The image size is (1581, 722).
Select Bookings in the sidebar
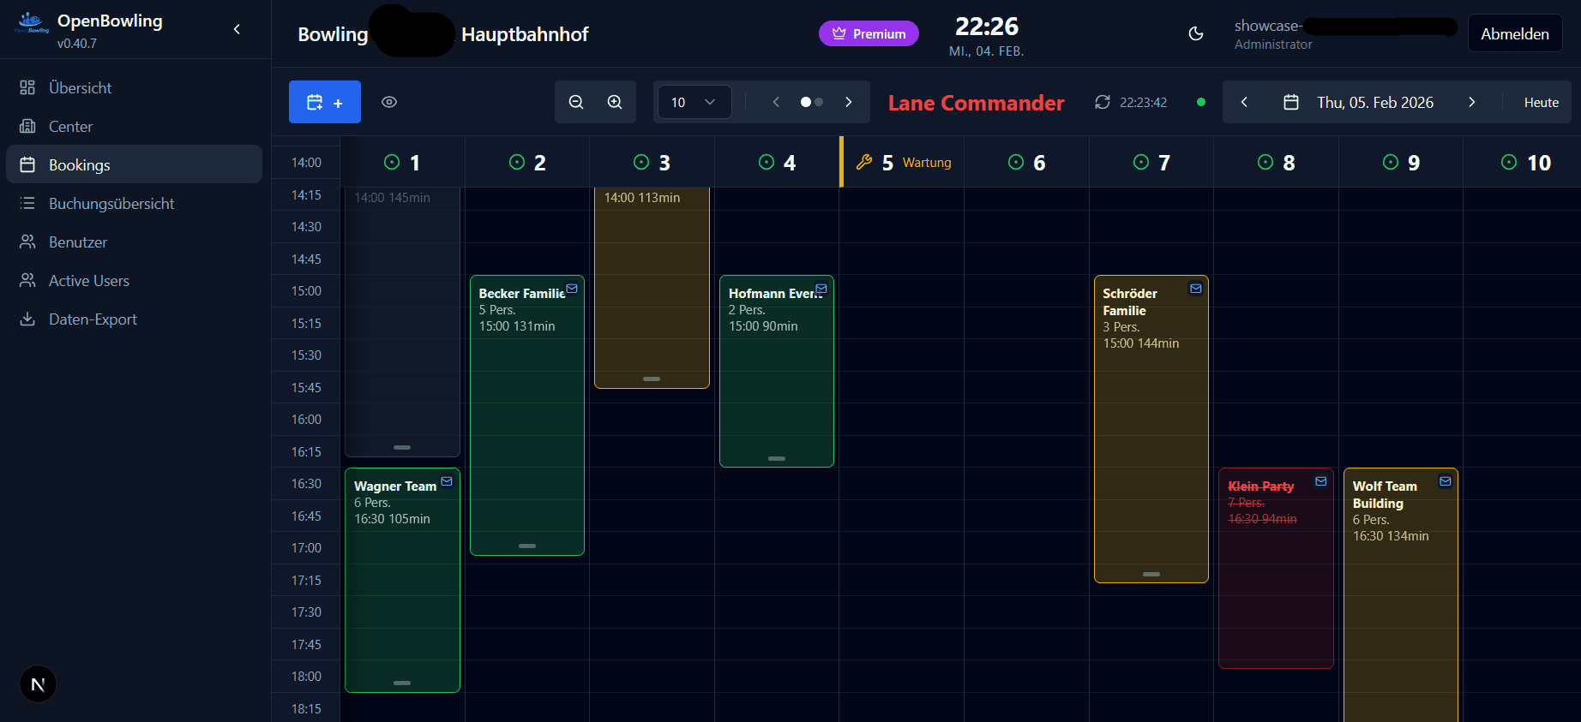(134, 164)
